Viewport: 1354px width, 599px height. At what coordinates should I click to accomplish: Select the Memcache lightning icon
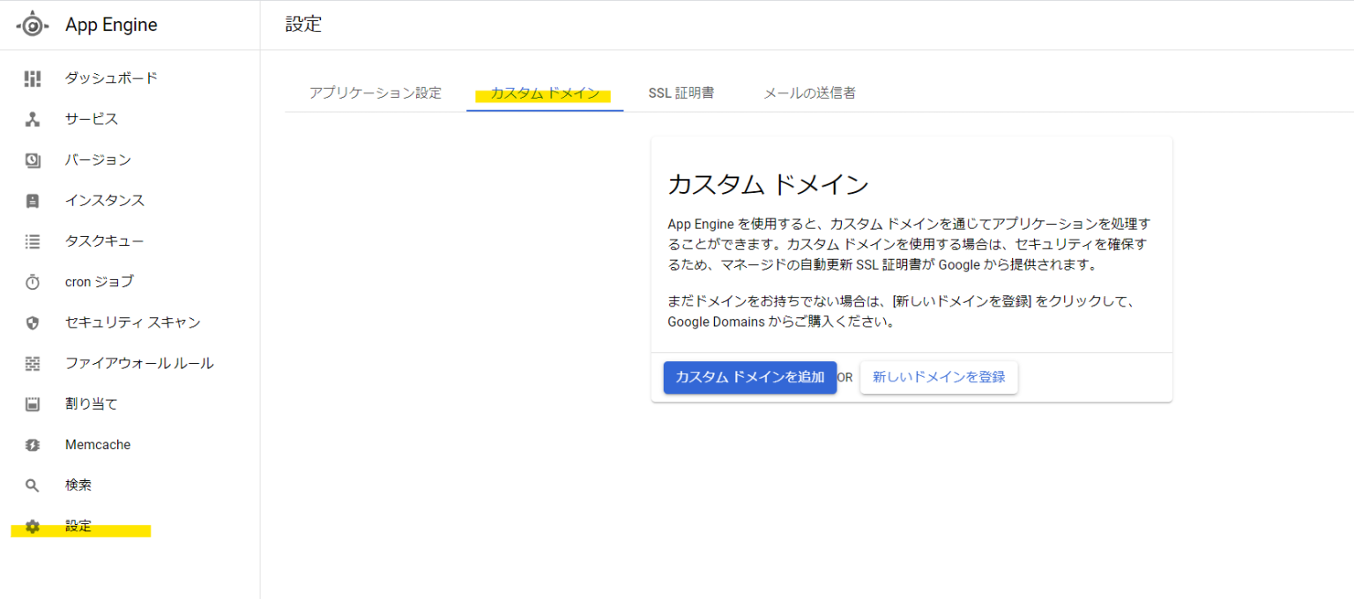click(33, 444)
